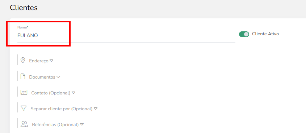Open the Endereço section label
The width and height of the screenshot is (306, 133).
39,61
